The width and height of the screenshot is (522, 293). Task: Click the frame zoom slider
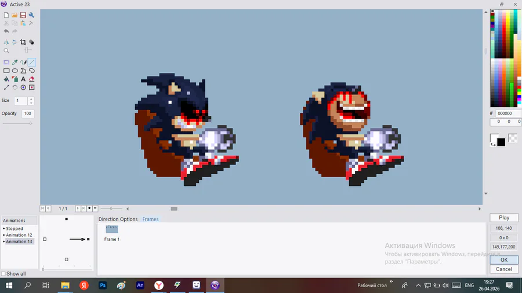111,208
